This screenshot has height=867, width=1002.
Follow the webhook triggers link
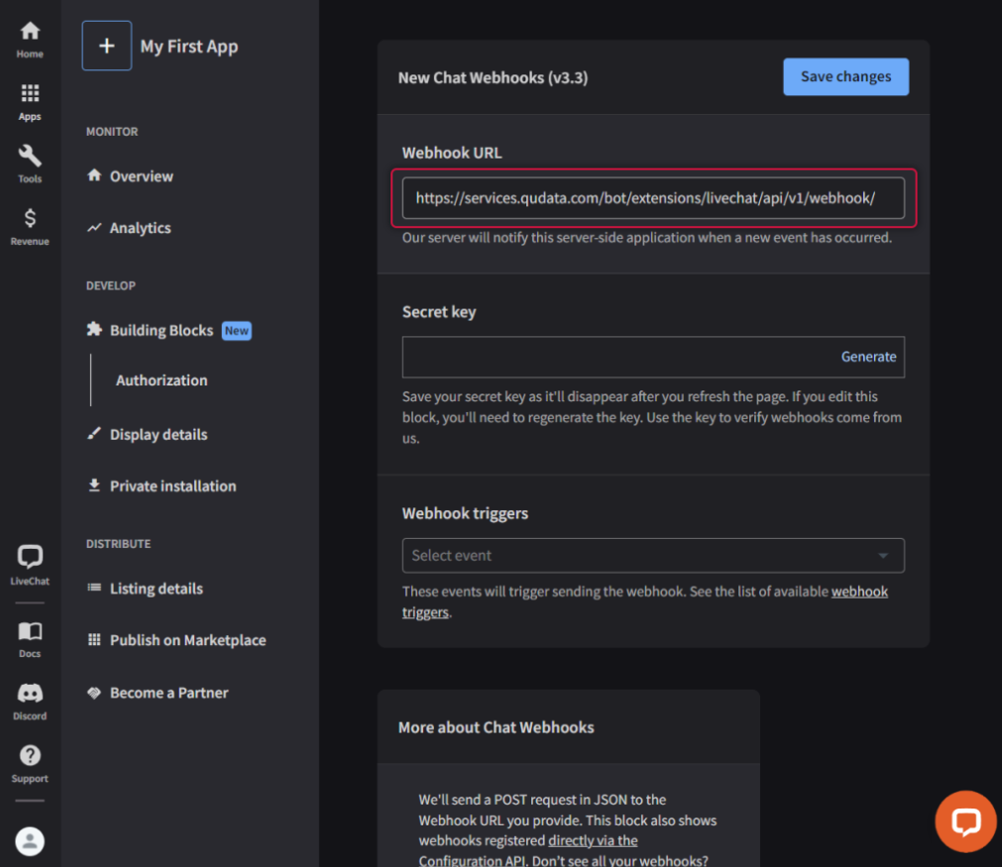click(858, 593)
